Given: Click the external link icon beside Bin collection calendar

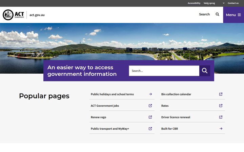Looking at the screenshot, I should click(221, 94).
